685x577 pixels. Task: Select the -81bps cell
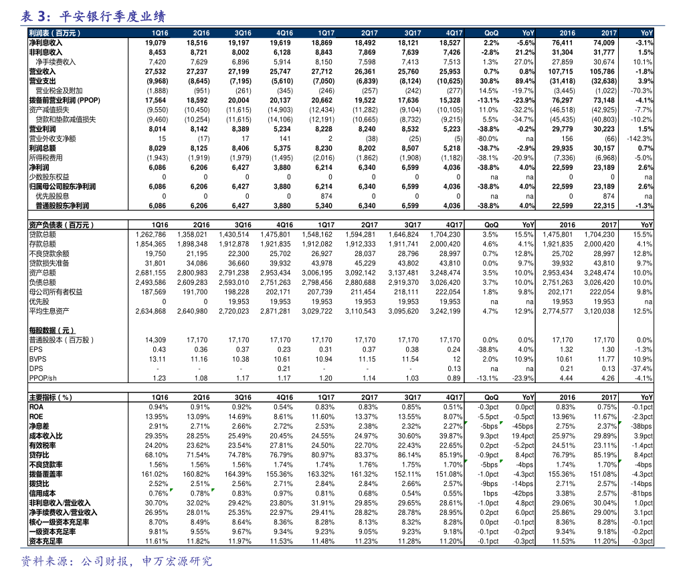pos(636,493)
